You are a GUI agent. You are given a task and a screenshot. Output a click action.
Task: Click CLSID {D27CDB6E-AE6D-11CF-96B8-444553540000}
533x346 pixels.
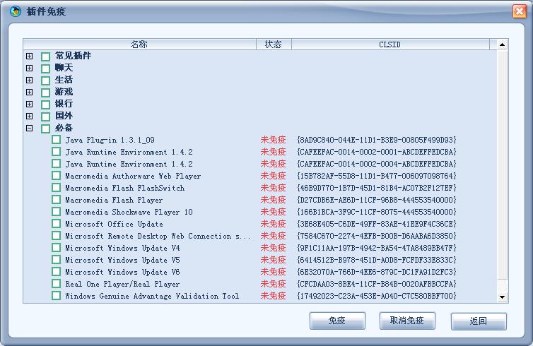tap(376, 200)
